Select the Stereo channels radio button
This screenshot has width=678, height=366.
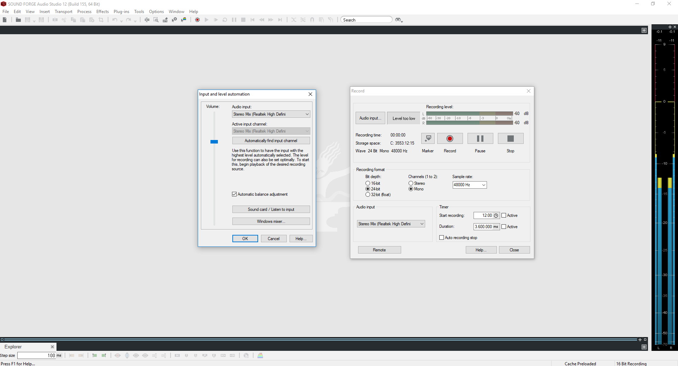(x=411, y=183)
